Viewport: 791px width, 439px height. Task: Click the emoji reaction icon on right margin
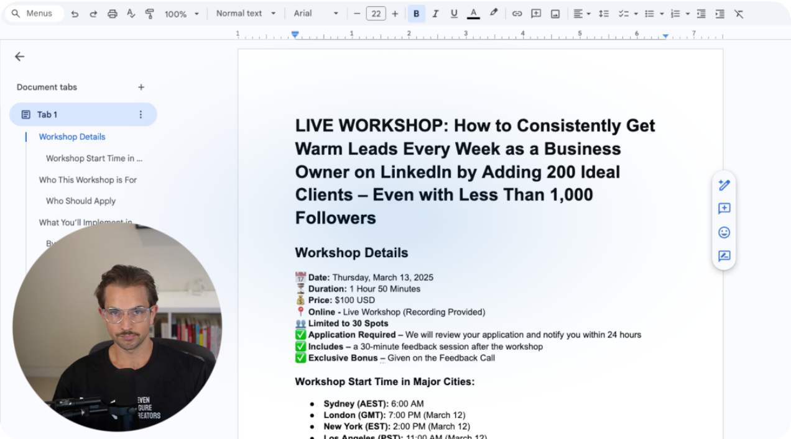pos(724,232)
